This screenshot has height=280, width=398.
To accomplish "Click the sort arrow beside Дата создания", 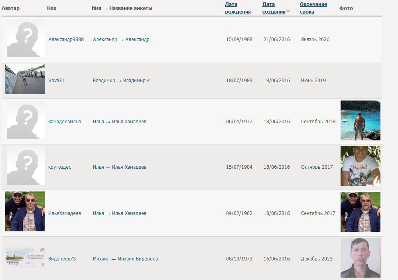I will (288, 12).
